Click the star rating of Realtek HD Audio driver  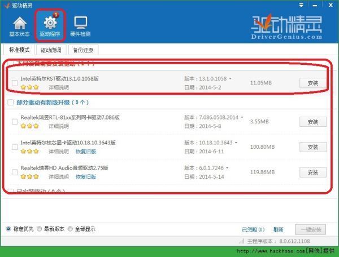[x=30, y=177]
